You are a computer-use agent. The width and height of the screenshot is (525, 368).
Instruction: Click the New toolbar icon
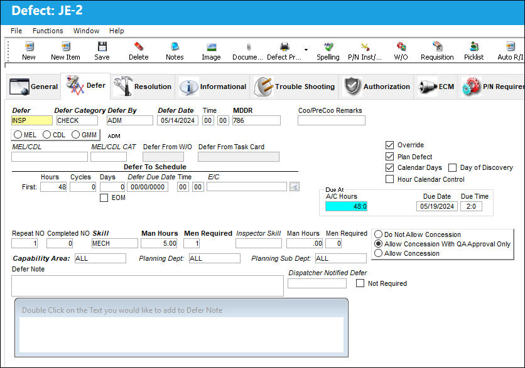tap(29, 46)
